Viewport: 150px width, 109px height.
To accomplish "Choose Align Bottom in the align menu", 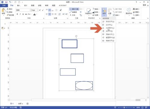I will [x=109, y=41].
